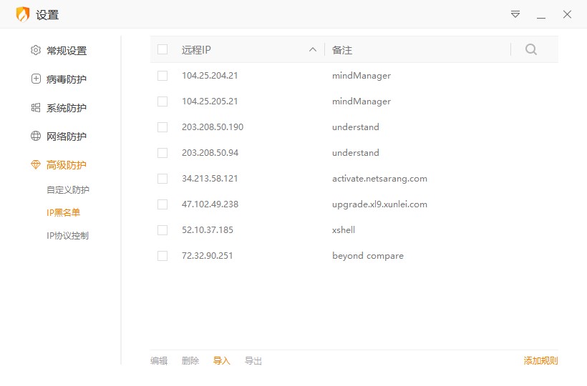The height and width of the screenshot is (386, 587).
Task: Select IP协议控制 sub-item
Action: coord(67,236)
